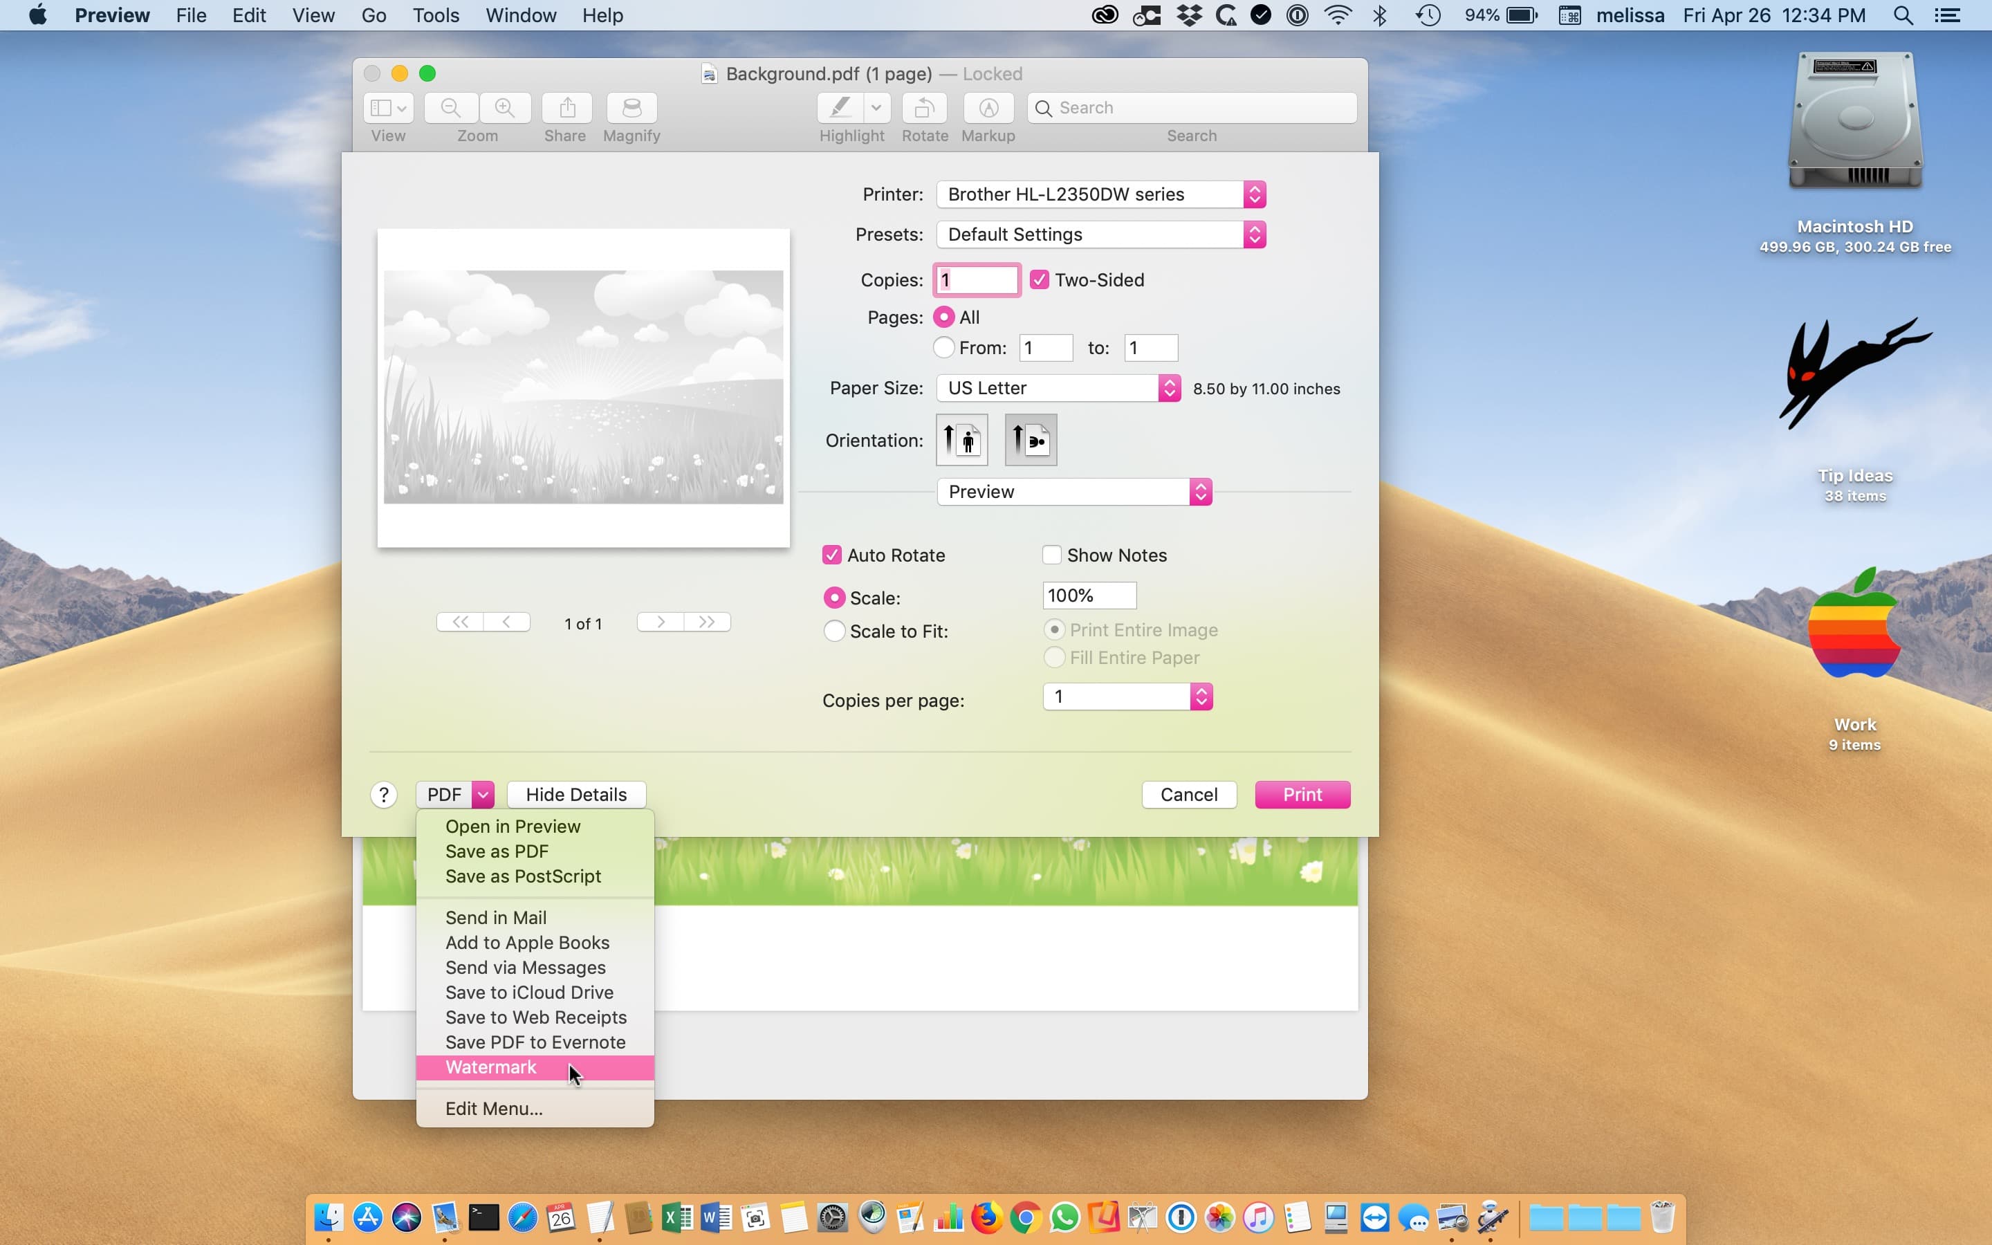This screenshot has width=1992, height=1245.
Task: Choose Watermark from the PDF menu
Action: pyautogui.click(x=535, y=1068)
